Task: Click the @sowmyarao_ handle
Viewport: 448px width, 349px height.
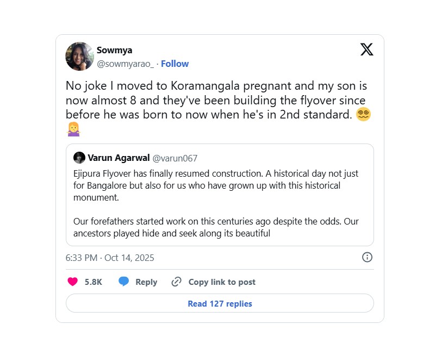Action: pyautogui.click(x=125, y=64)
